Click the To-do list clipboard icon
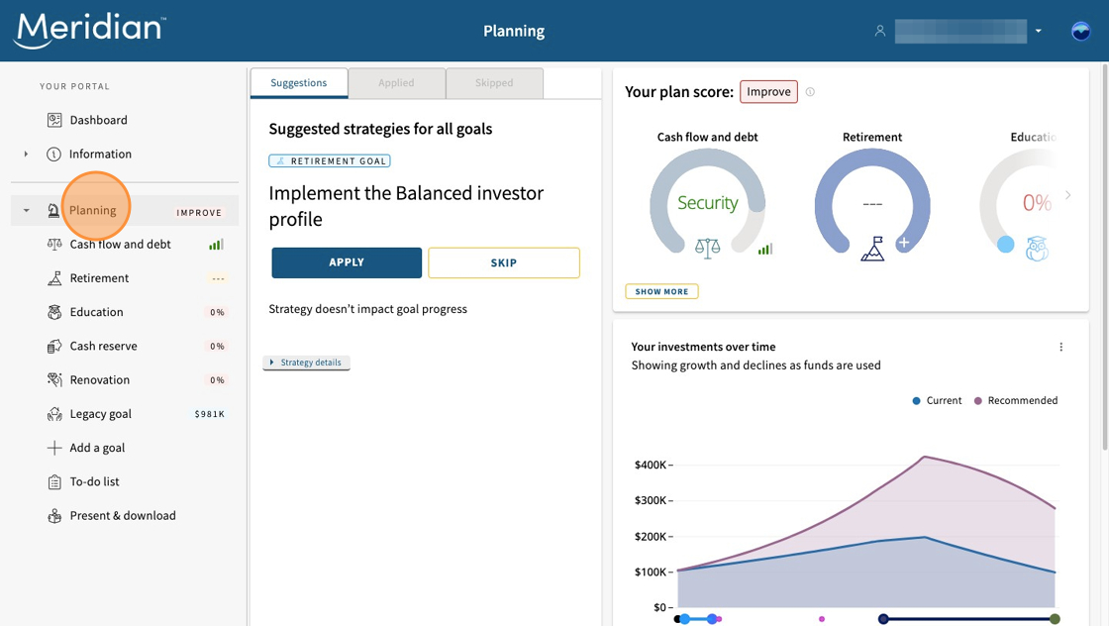The image size is (1109, 626). 54,482
